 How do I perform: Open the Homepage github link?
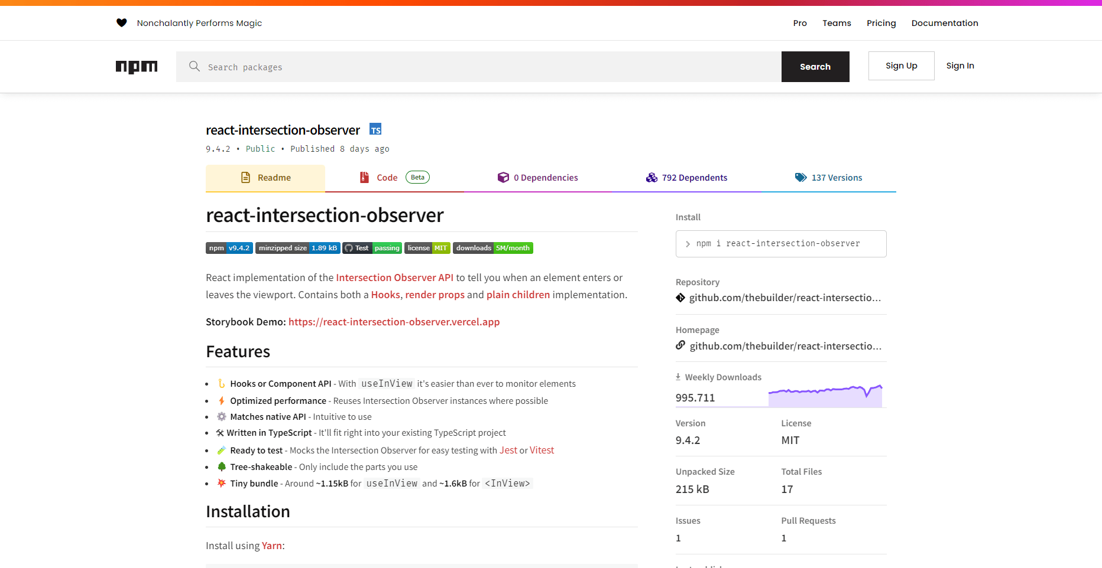pos(785,346)
